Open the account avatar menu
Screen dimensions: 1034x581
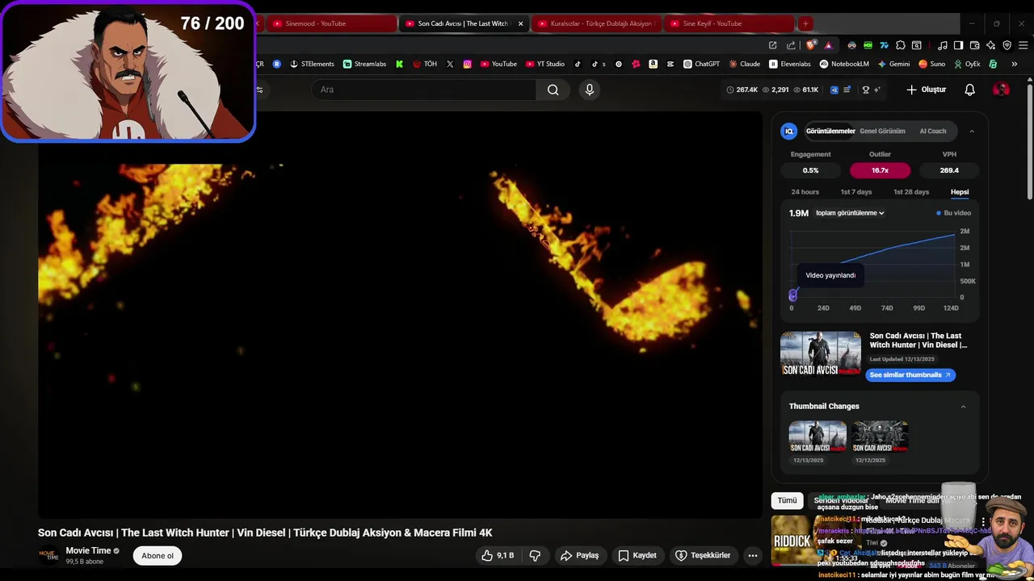[1001, 90]
